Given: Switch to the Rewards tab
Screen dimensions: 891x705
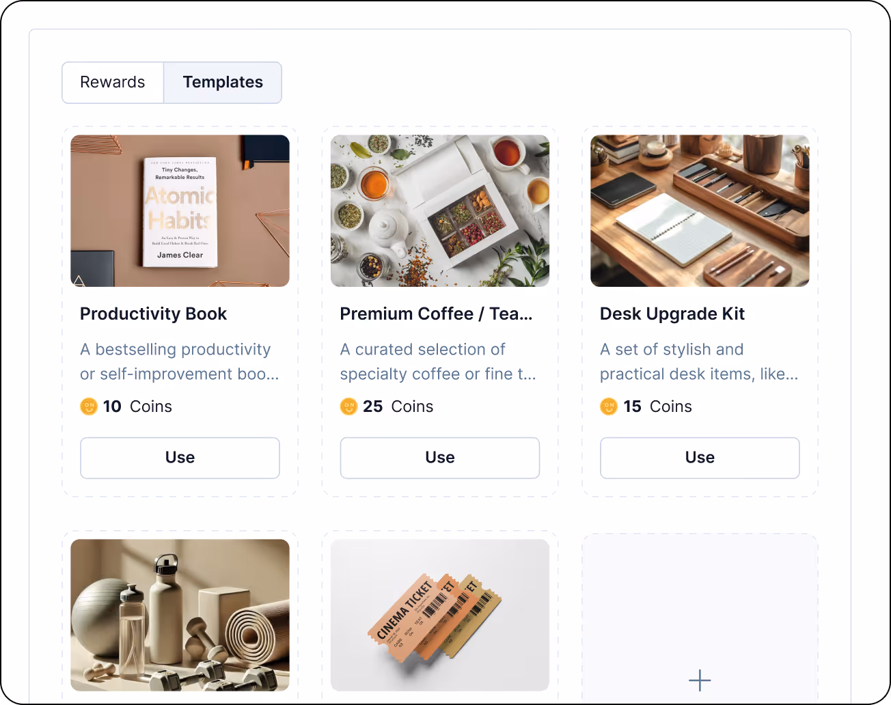Looking at the screenshot, I should point(113,83).
